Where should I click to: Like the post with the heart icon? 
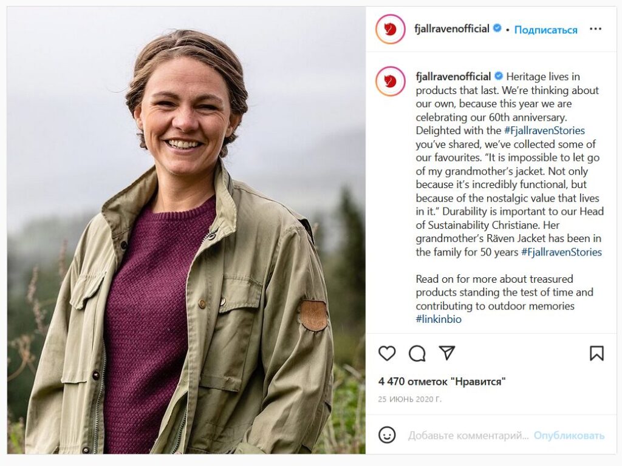(387, 353)
